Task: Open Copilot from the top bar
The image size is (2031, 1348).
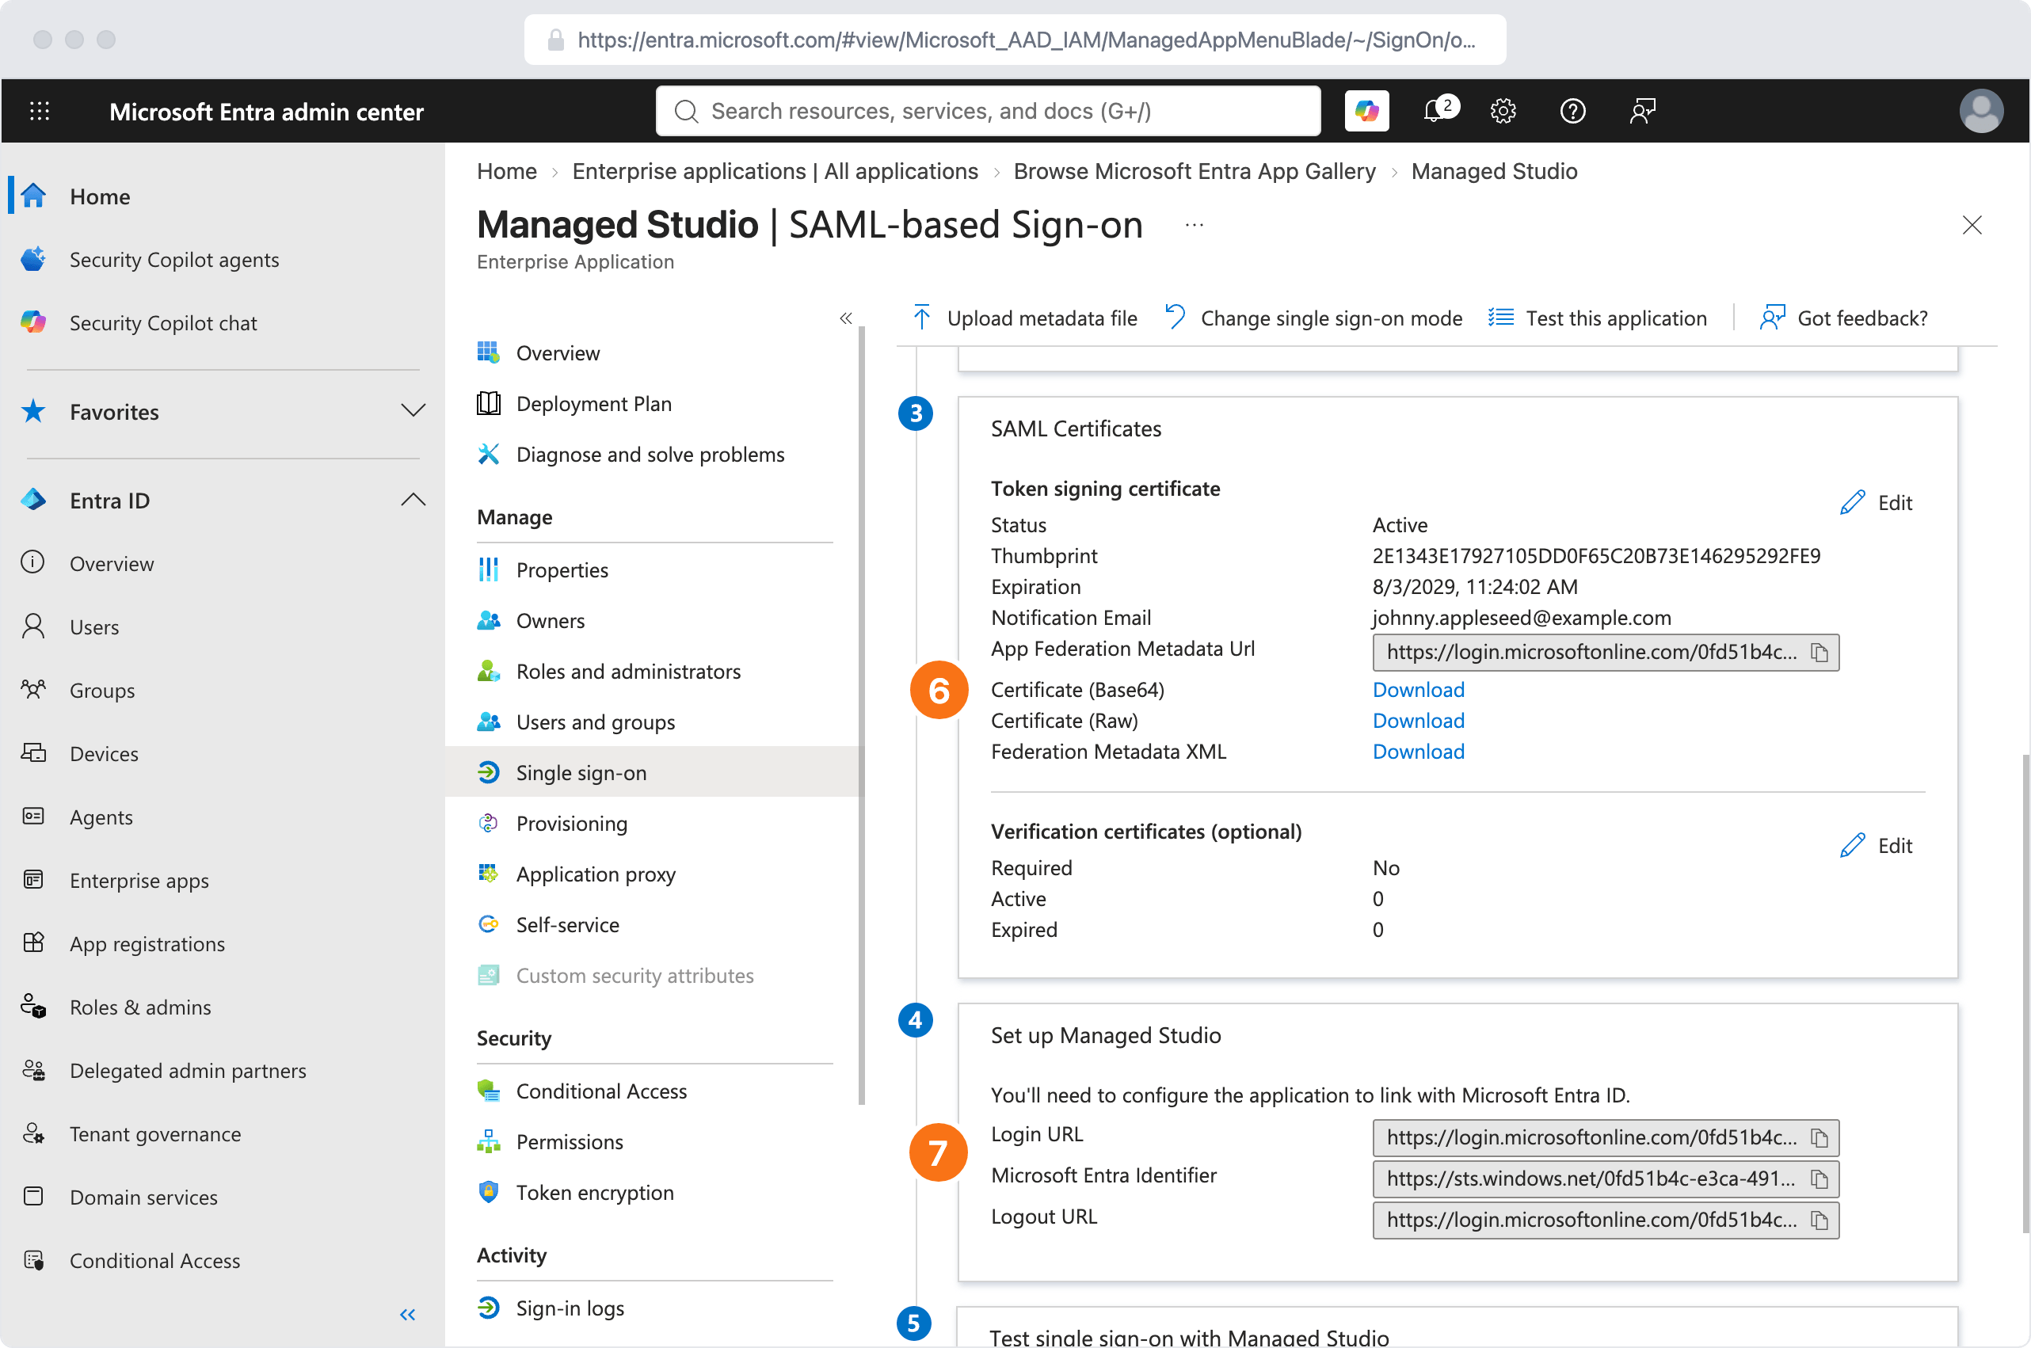Action: pos(1366,111)
